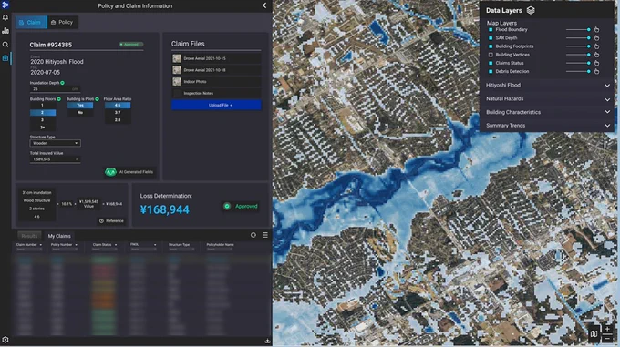Open the Inspection Notes file

[x=216, y=93]
